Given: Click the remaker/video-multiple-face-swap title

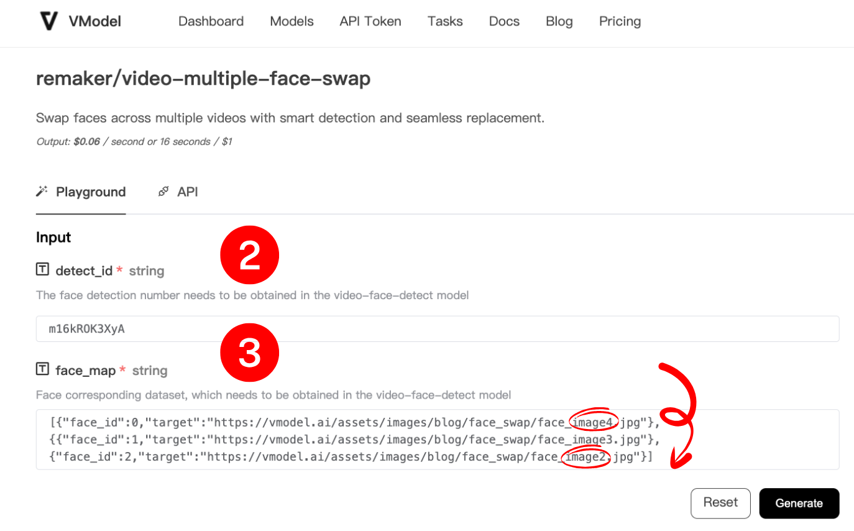Looking at the screenshot, I should point(203,80).
